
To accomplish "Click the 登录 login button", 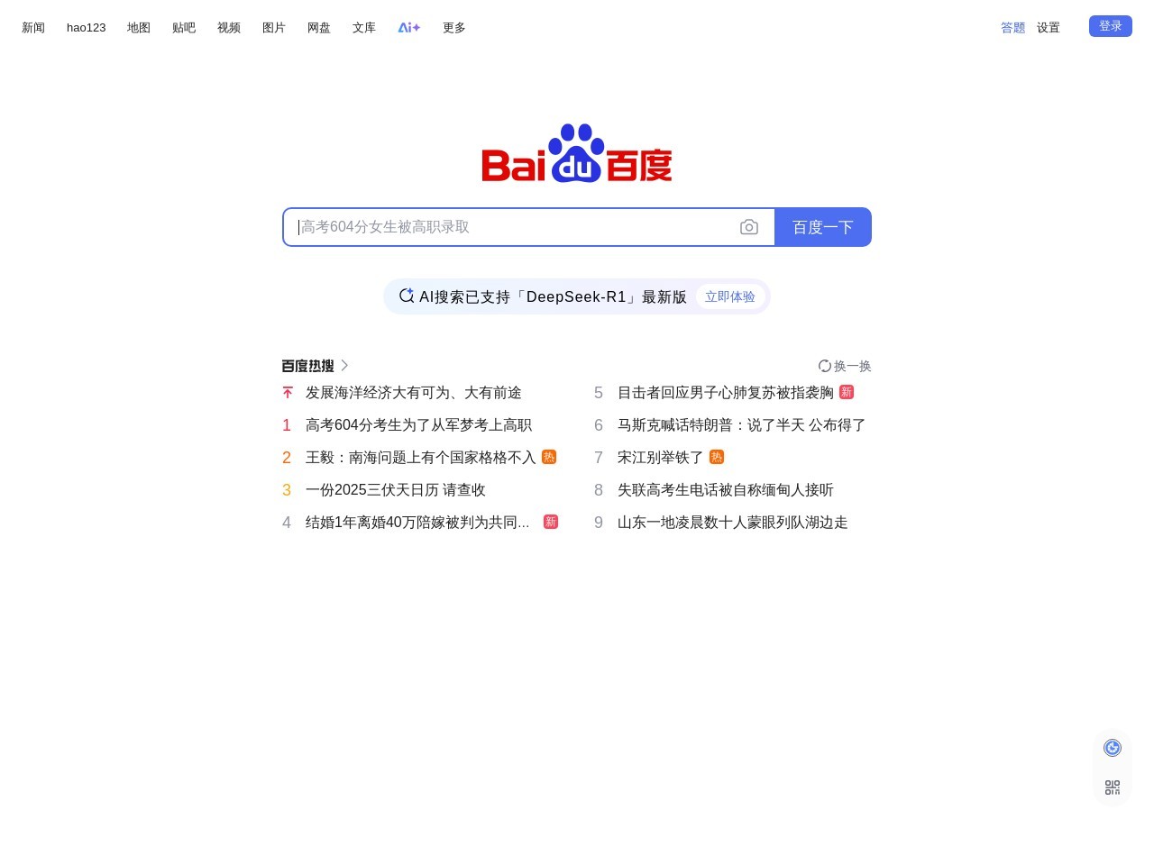I will click(1110, 26).
